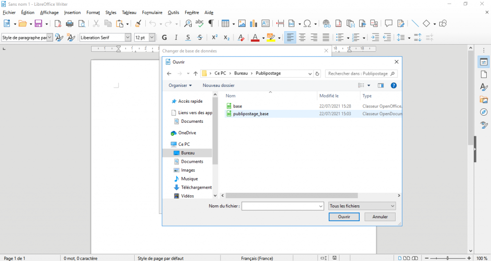The image size is (491, 261).
Task: Expand line spacing dropdown arrow
Action: (x=409, y=38)
